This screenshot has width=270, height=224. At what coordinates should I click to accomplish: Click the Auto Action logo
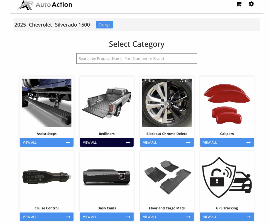45,5
